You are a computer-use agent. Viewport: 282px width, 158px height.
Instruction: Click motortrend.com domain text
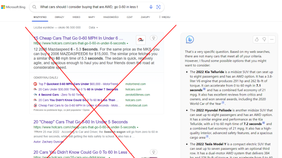pos(136,84)
